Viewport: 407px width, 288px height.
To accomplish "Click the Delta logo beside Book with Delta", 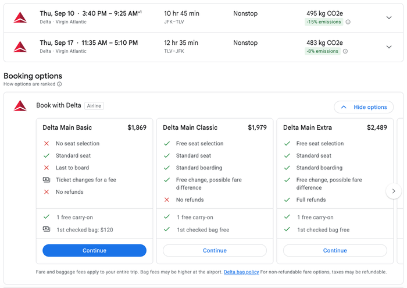I will pyautogui.click(x=20, y=106).
